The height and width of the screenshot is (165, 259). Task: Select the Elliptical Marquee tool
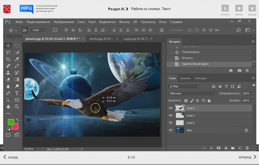17,45
